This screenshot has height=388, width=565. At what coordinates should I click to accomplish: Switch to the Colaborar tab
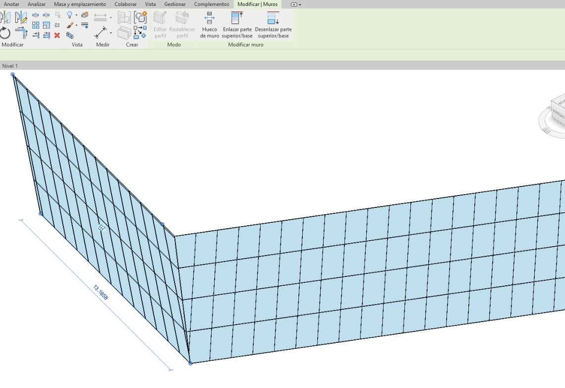(x=125, y=4)
